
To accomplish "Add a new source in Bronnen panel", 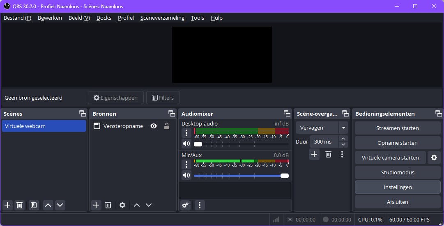I will [96, 205].
